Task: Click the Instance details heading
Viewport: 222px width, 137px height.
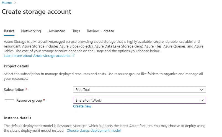Action: [17, 118]
